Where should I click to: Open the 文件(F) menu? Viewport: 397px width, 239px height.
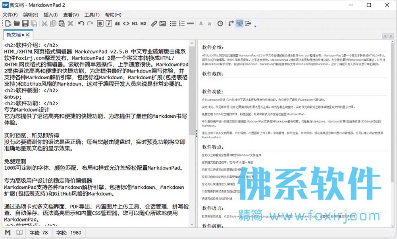click(x=10, y=15)
